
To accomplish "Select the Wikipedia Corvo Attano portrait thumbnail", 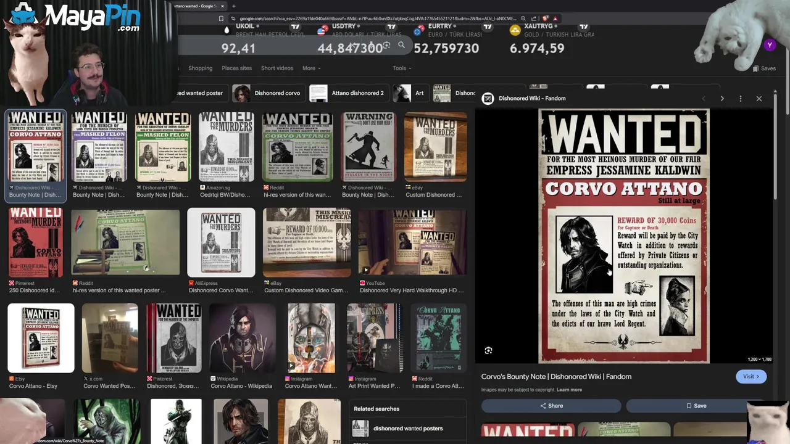I will click(x=242, y=338).
